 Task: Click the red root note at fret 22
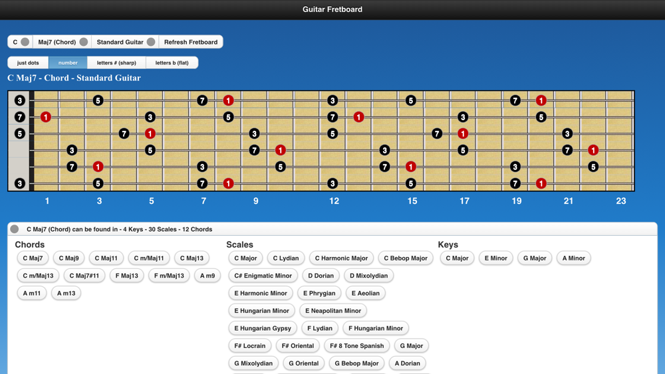pyautogui.click(x=593, y=150)
